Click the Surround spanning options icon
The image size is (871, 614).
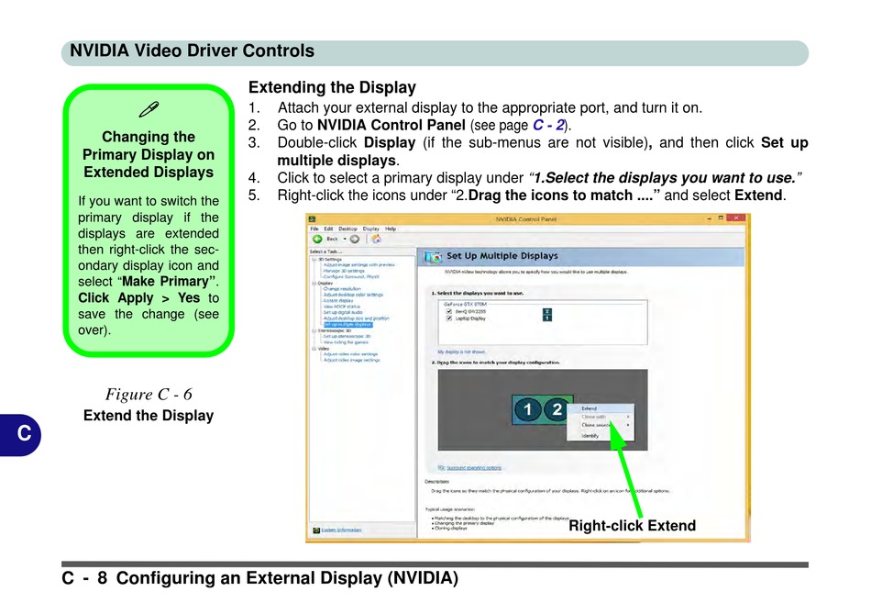[x=441, y=468]
